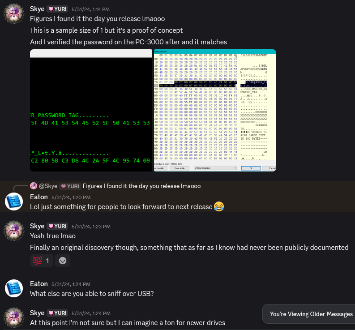355x330 pixels.
Task: Click YURI tag badge on last Skye message
Action: coord(57,313)
